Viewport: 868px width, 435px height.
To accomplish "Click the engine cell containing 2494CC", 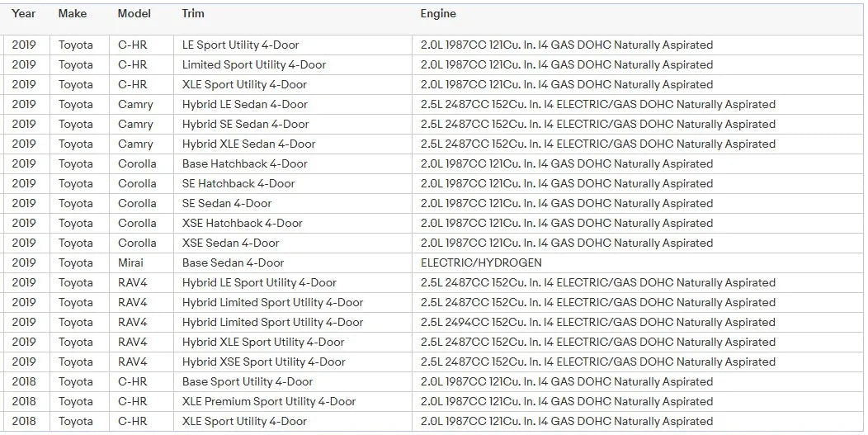I will click(597, 323).
